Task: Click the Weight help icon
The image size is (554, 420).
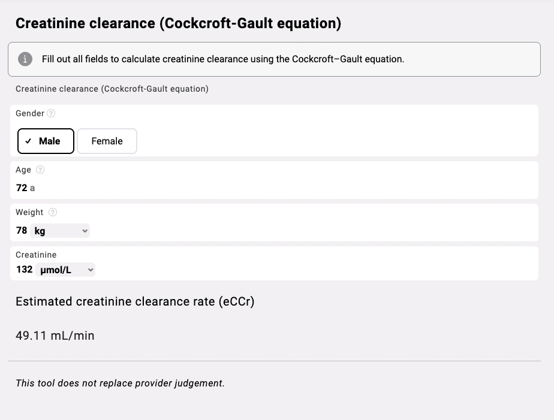Action: coord(53,212)
